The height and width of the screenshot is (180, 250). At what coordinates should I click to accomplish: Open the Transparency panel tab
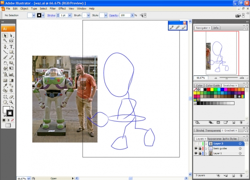point(212,130)
